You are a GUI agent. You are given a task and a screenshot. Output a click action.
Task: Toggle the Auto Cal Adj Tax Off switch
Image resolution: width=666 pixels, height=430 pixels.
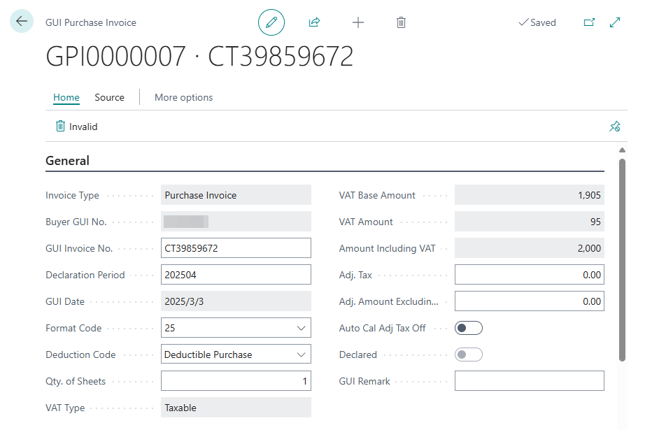coord(469,328)
